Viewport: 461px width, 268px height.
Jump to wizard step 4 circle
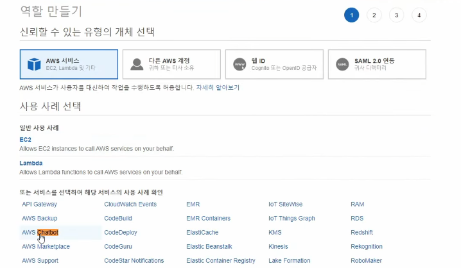419,15
